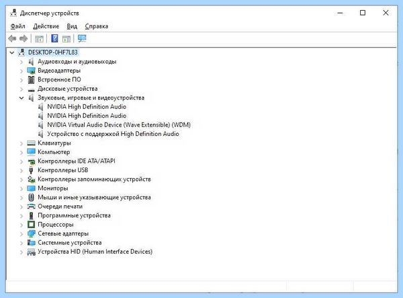The image size is (403, 298).
Task: Expand the Встроенное ПО category
Action: pyautogui.click(x=21, y=80)
